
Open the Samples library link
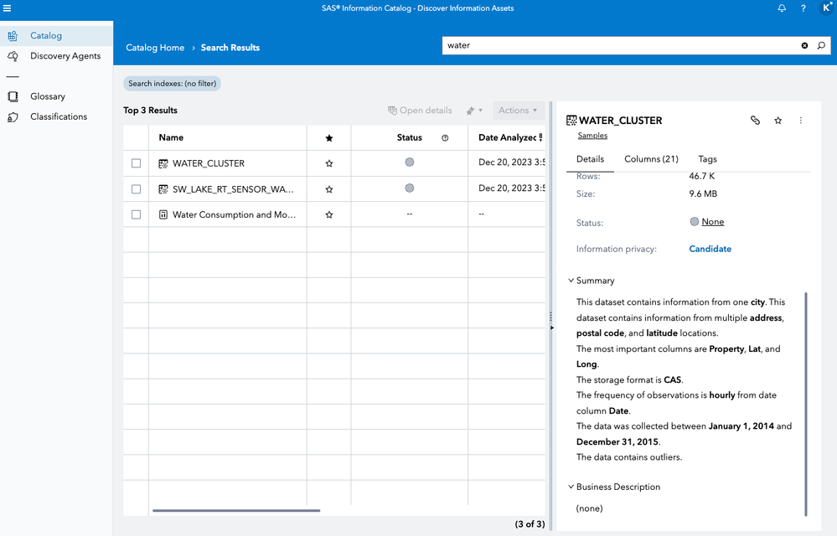(592, 136)
